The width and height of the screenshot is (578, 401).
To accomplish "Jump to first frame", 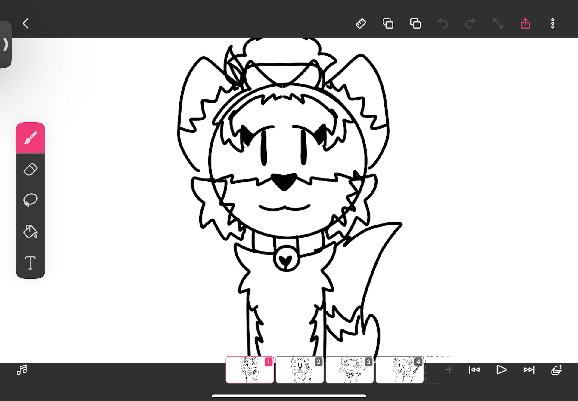I will coord(474,369).
